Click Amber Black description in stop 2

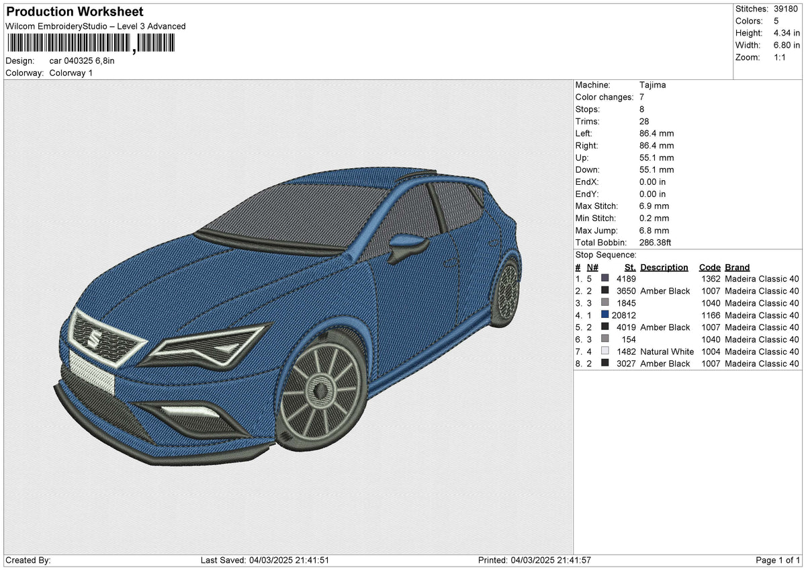pos(665,291)
